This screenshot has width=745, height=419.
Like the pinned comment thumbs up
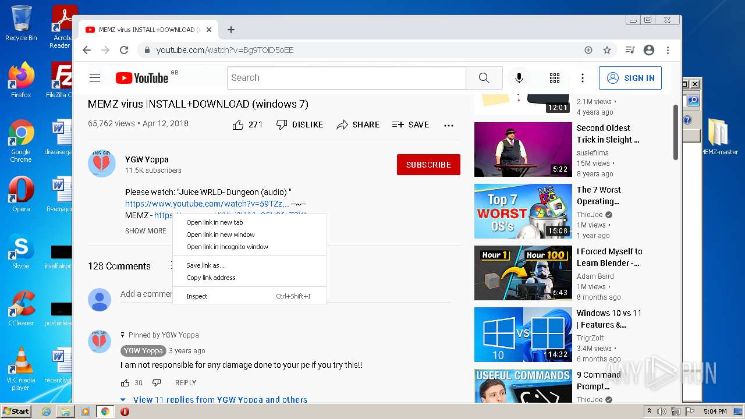pos(125,383)
